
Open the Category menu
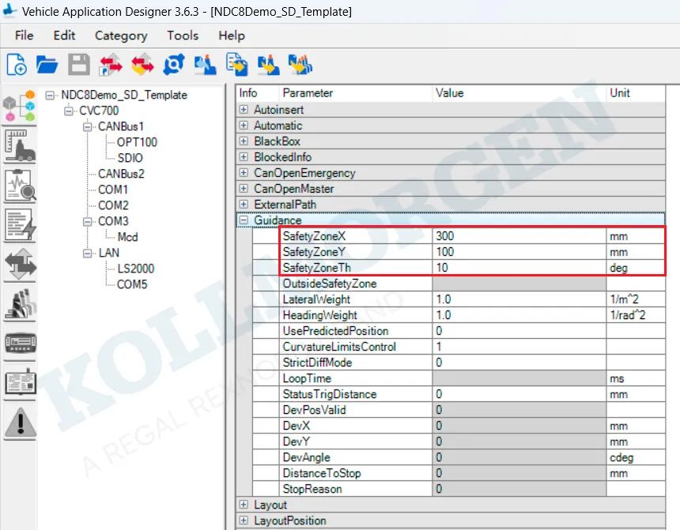[x=121, y=36]
